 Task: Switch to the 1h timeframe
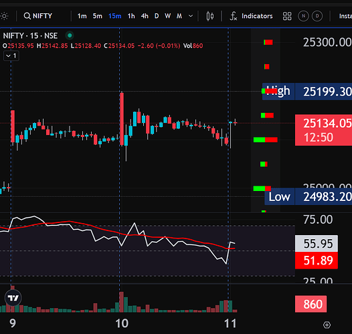pyautogui.click(x=131, y=16)
